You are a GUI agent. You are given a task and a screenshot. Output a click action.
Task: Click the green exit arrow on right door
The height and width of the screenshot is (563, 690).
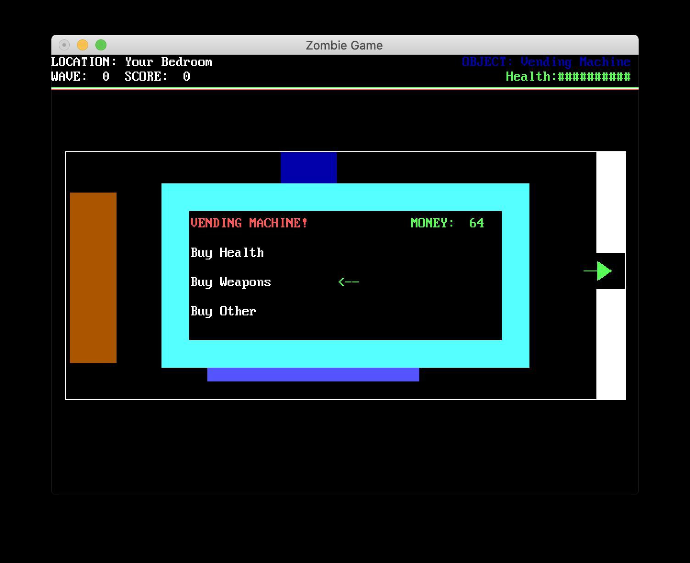598,271
